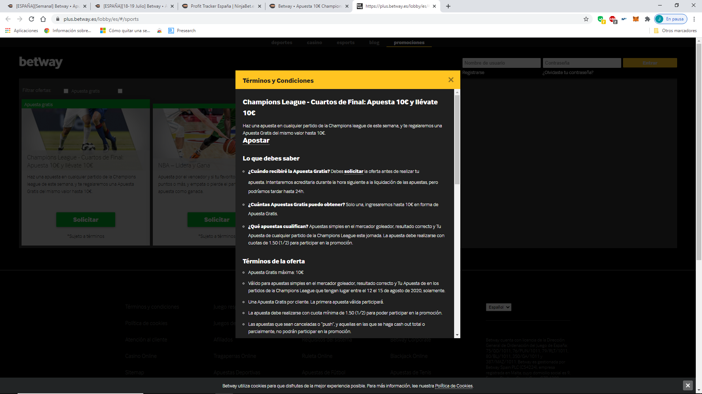Image resolution: width=702 pixels, height=394 pixels.
Task: Open the blog menu item
Action: [x=374, y=43]
